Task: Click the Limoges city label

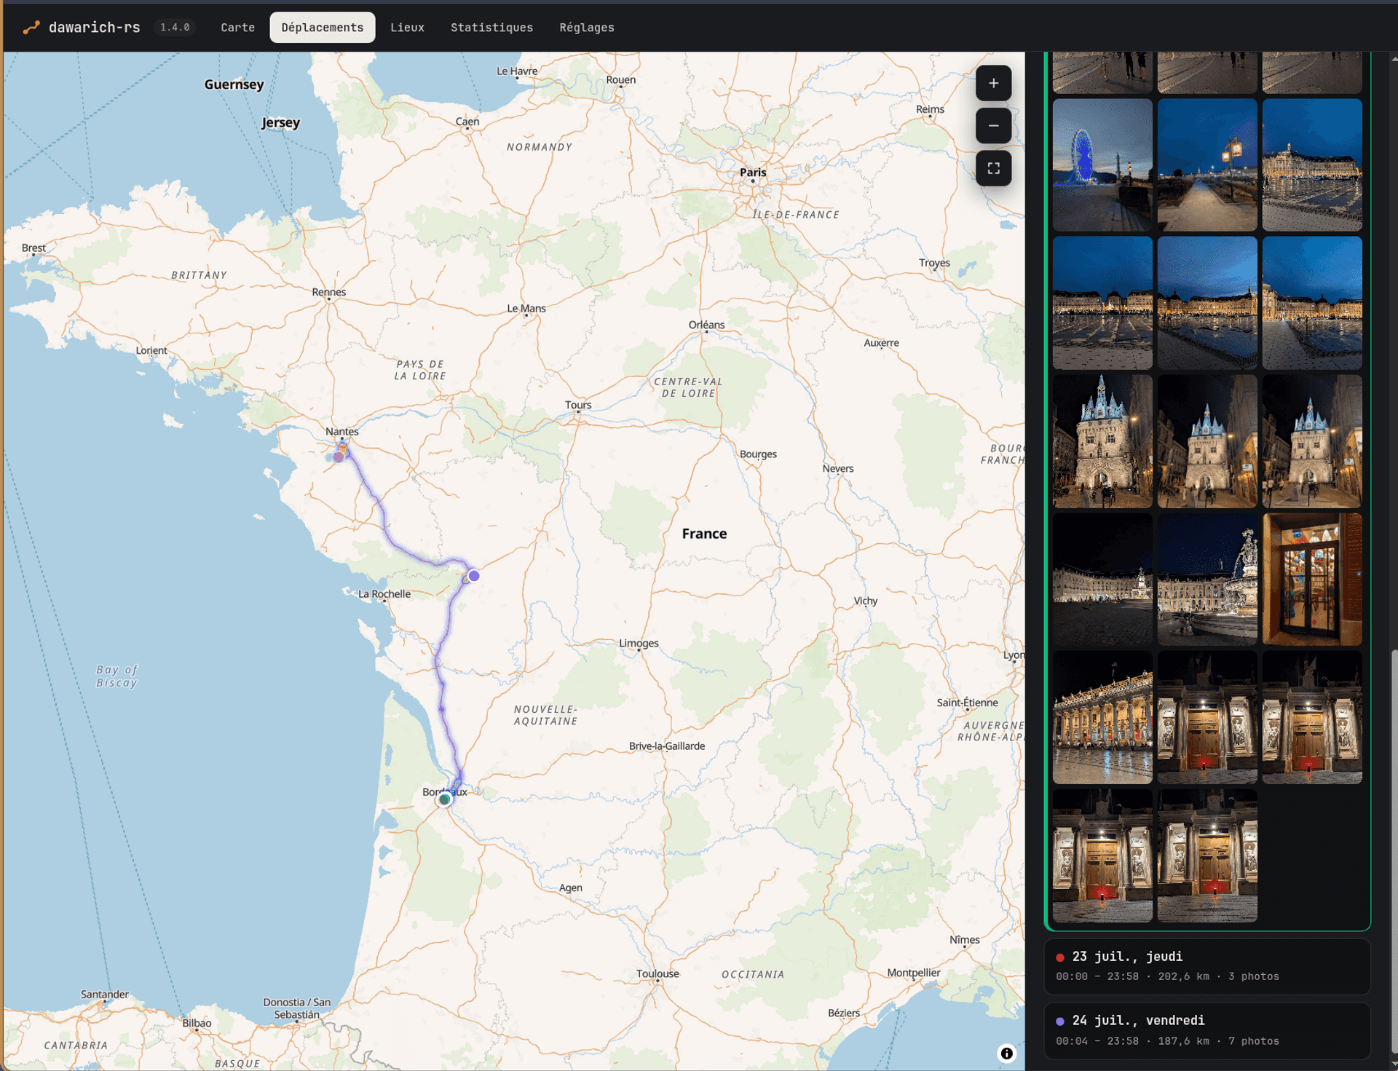Action: [639, 644]
